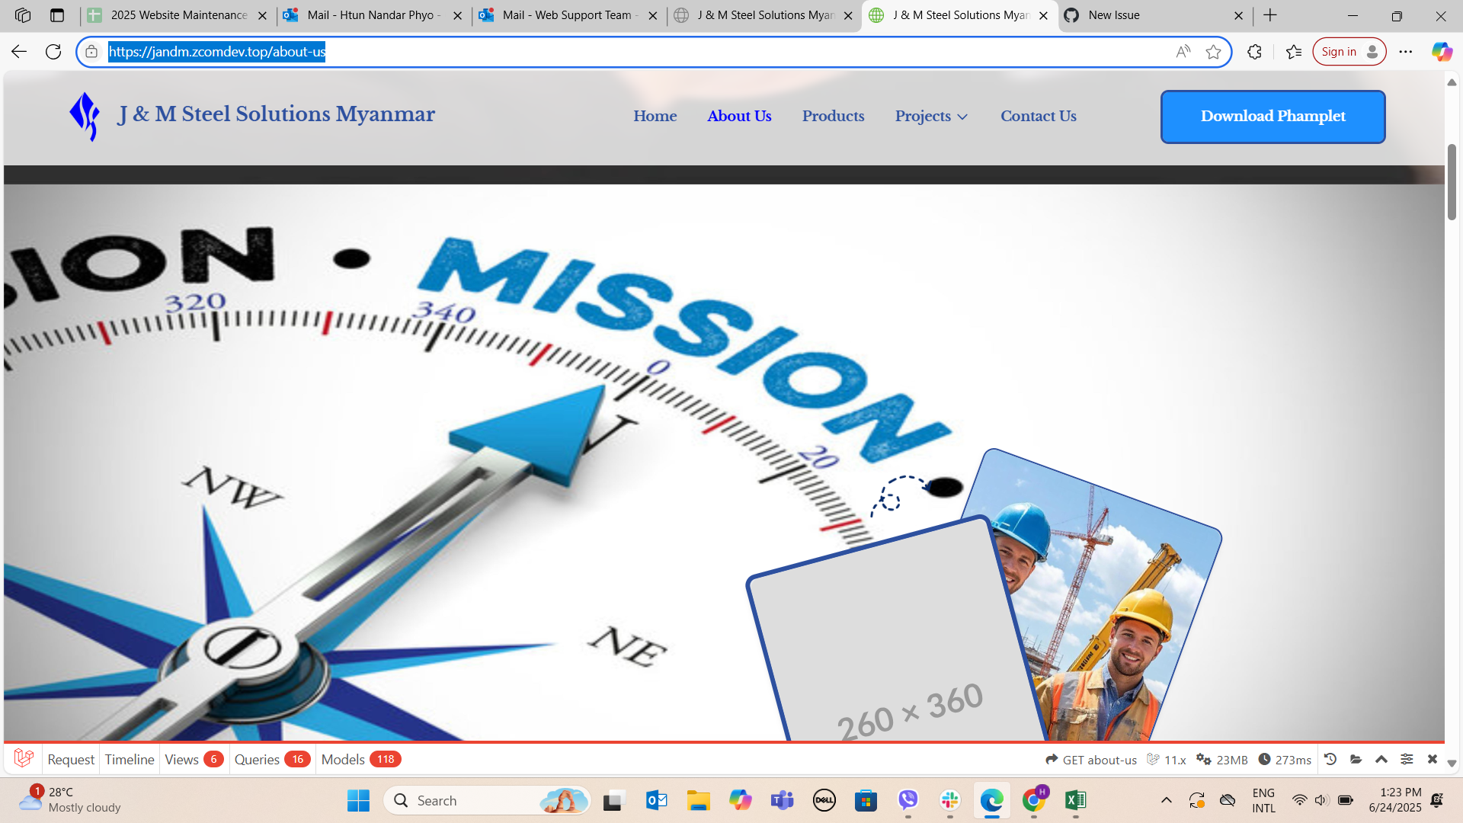This screenshot has height=823, width=1463.
Task: Refresh the page with reload icon
Action: coord(53,52)
